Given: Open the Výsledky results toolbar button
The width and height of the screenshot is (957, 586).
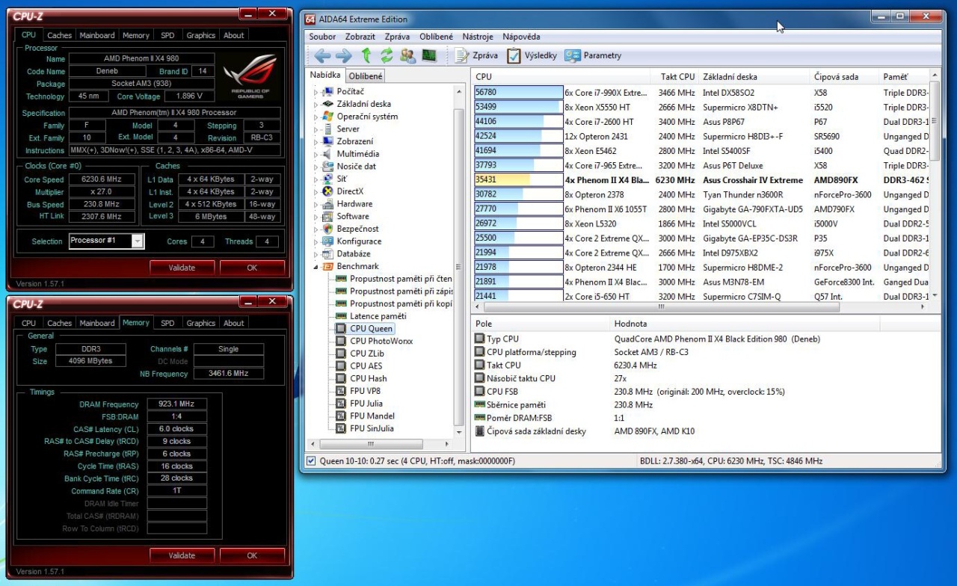Looking at the screenshot, I should [532, 55].
